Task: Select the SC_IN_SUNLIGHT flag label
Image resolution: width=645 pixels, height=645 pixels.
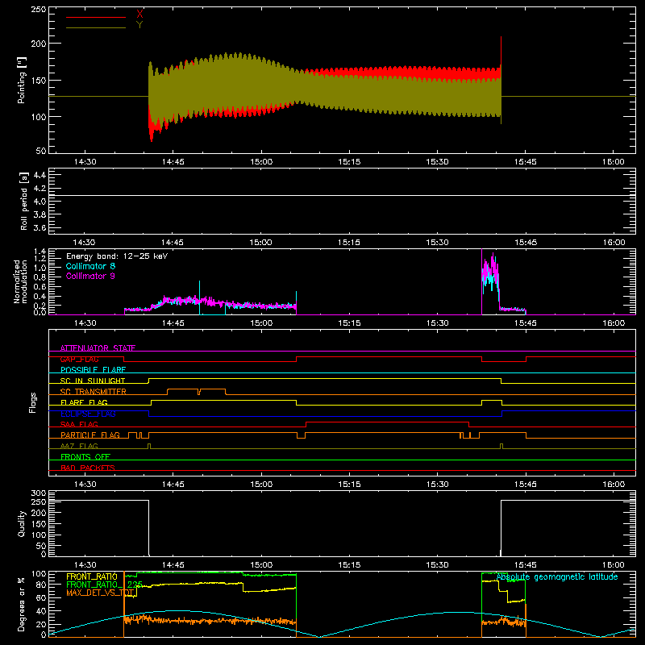Action: 93,381
